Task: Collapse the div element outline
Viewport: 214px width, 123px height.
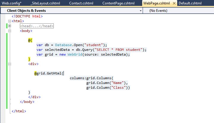Action: click(x=9, y=64)
